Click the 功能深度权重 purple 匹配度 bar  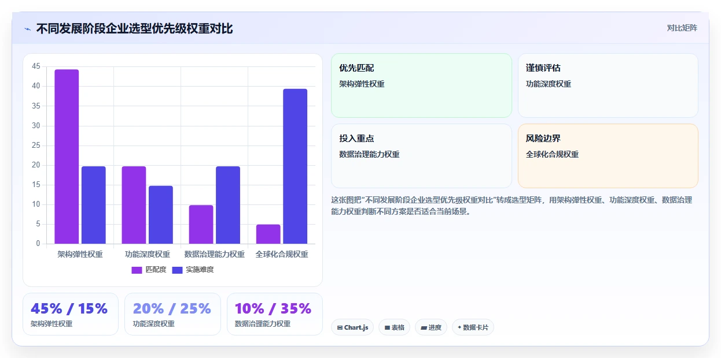[x=134, y=205]
